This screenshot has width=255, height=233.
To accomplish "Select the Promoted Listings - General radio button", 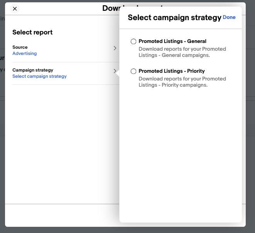I will (x=133, y=41).
